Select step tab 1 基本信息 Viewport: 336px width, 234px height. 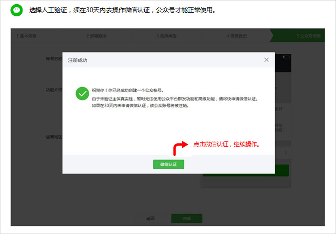coord(26,36)
